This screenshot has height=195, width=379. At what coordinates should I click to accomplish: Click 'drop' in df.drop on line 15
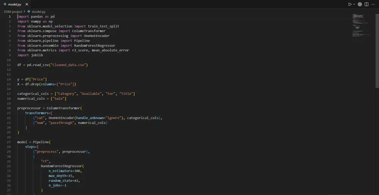(x=35, y=84)
